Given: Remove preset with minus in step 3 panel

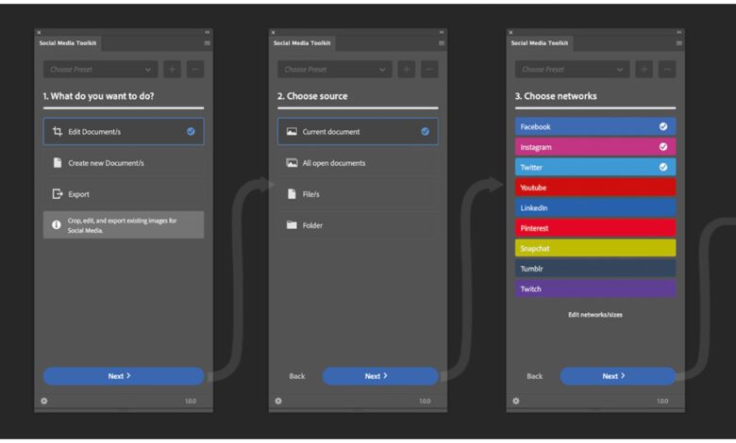Looking at the screenshot, I should click(x=667, y=70).
